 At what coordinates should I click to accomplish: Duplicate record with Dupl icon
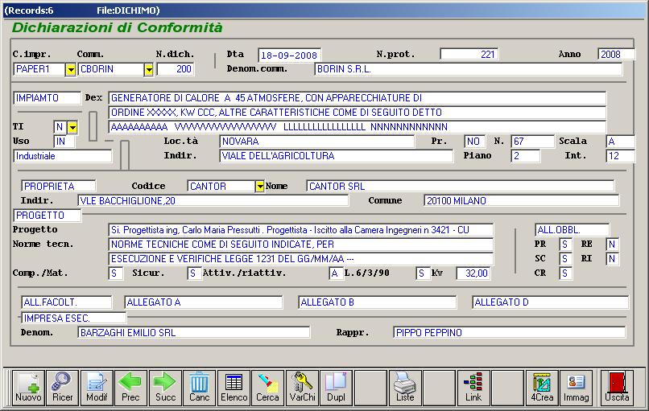[x=336, y=388]
